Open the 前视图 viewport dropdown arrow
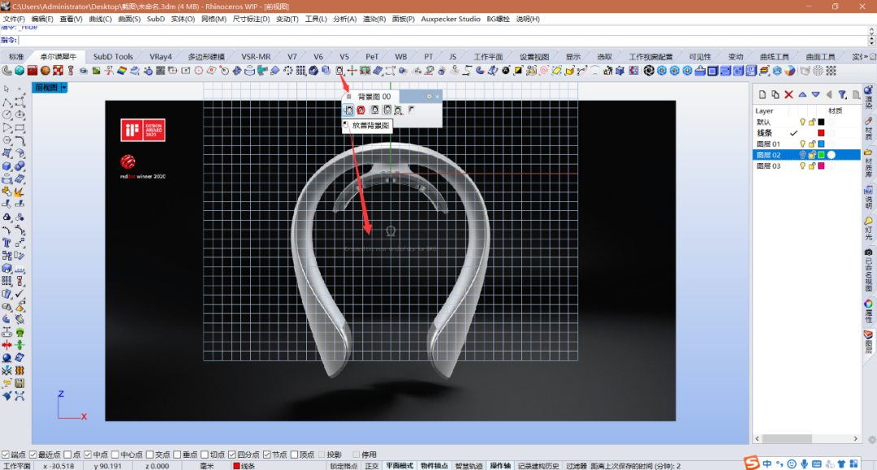Image resolution: width=877 pixels, height=470 pixels. tap(64, 88)
